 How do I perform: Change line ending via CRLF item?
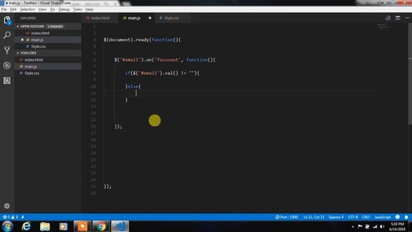point(366,217)
